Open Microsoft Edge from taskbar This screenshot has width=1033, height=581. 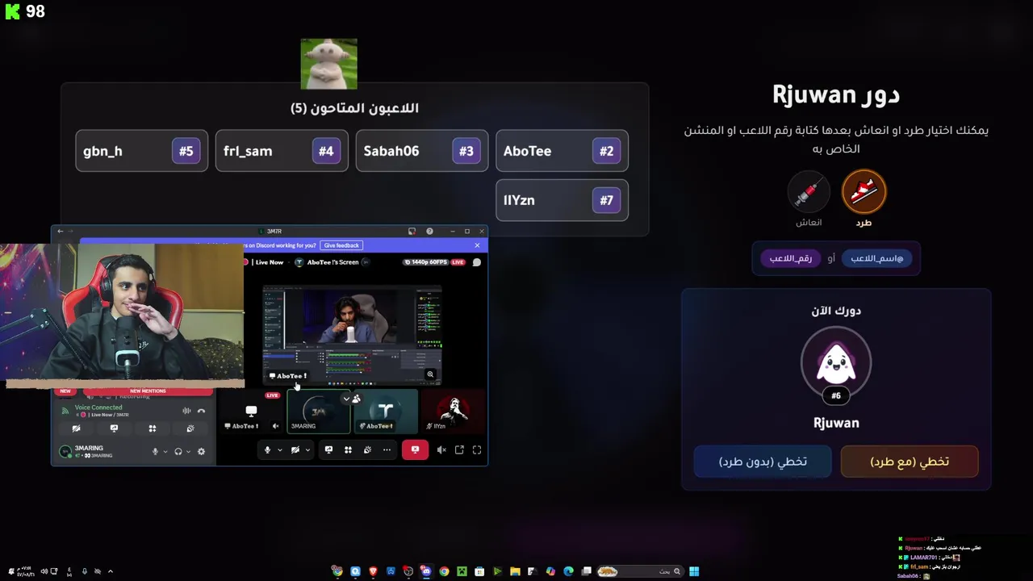pos(568,571)
